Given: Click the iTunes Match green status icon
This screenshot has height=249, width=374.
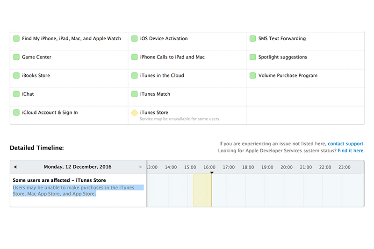Looking at the screenshot, I should [x=135, y=94].
